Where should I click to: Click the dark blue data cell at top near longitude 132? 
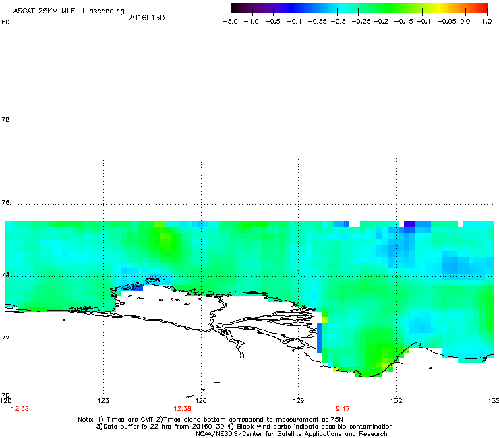pos(409,224)
